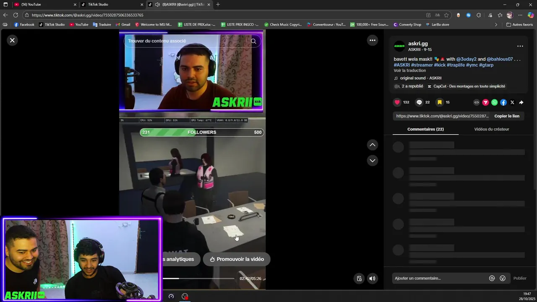537x302 pixels.
Task: Open original sound - ASKRII link
Action: point(420,78)
